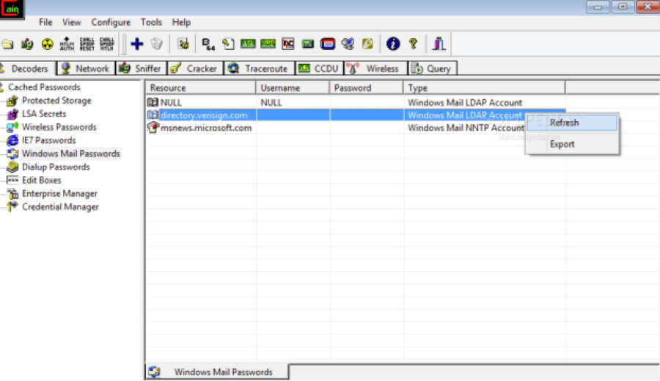660x381 pixels.
Task: Switch to the Sniffer tab
Action: pyautogui.click(x=140, y=68)
